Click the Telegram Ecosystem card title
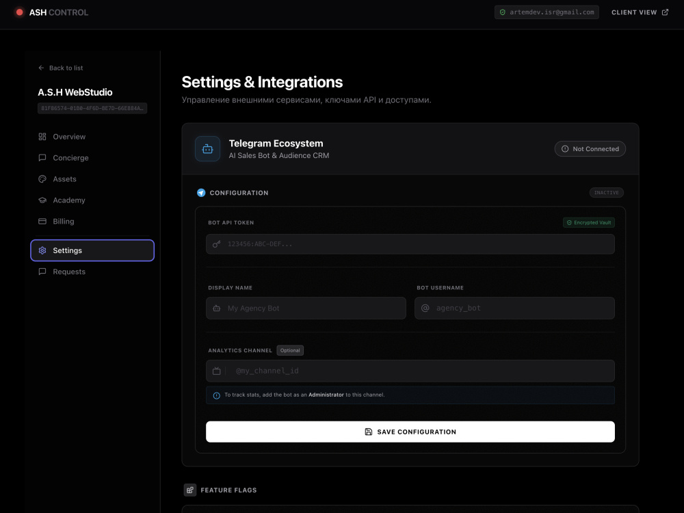Image resolution: width=684 pixels, height=513 pixels. (x=276, y=143)
